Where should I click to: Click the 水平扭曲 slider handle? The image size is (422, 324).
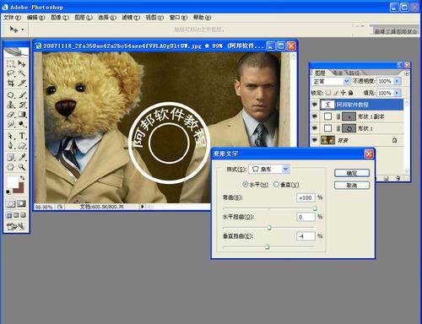coord(269,227)
